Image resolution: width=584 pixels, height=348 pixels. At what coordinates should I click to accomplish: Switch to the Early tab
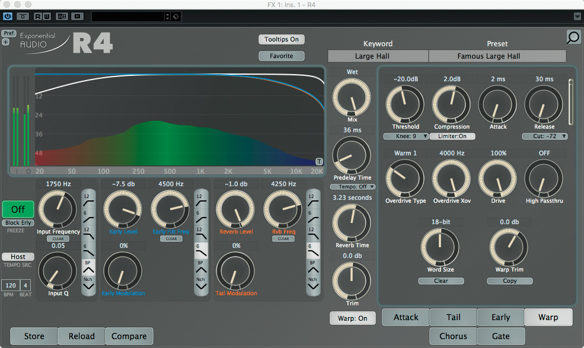[x=500, y=318]
